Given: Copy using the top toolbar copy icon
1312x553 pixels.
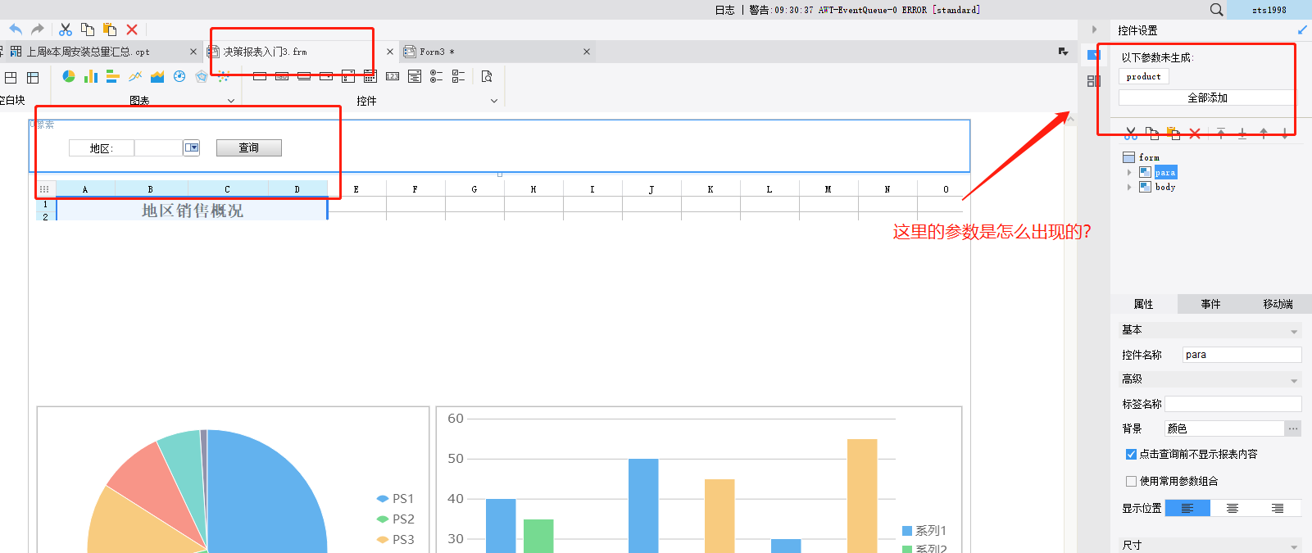Looking at the screenshot, I should click(88, 29).
